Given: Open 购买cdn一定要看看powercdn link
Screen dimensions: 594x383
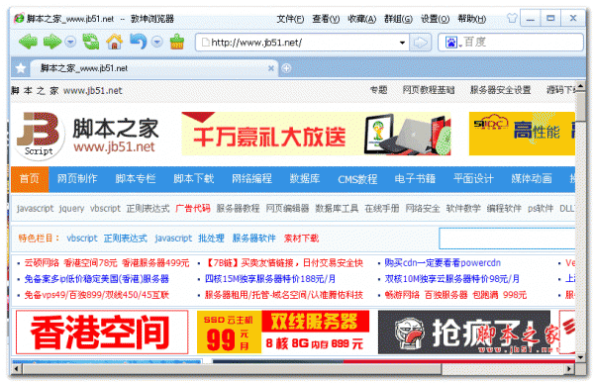Looking at the screenshot, I should pyautogui.click(x=443, y=263).
